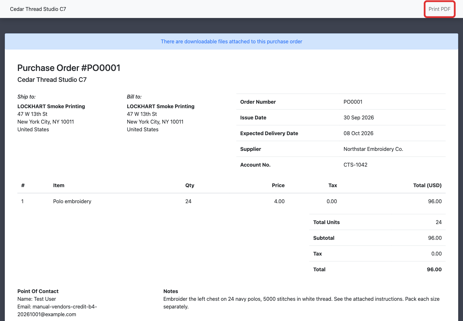Click price value '4.00' in item row
Screen dimensions: 463x321
pyautogui.click(x=279, y=201)
